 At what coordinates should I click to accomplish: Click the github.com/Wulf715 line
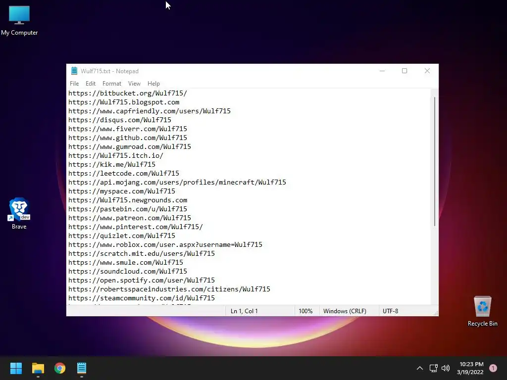[x=127, y=138]
